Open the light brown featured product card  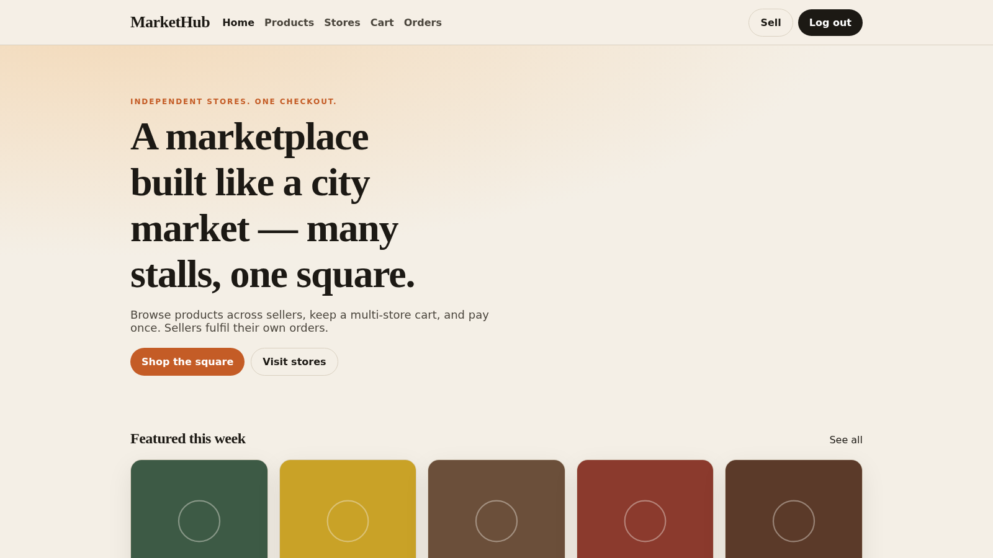click(x=496, y=509)
